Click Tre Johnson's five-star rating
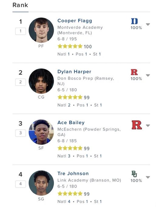The height and width of the screenshot is (207, 165). tap(70, 194)
